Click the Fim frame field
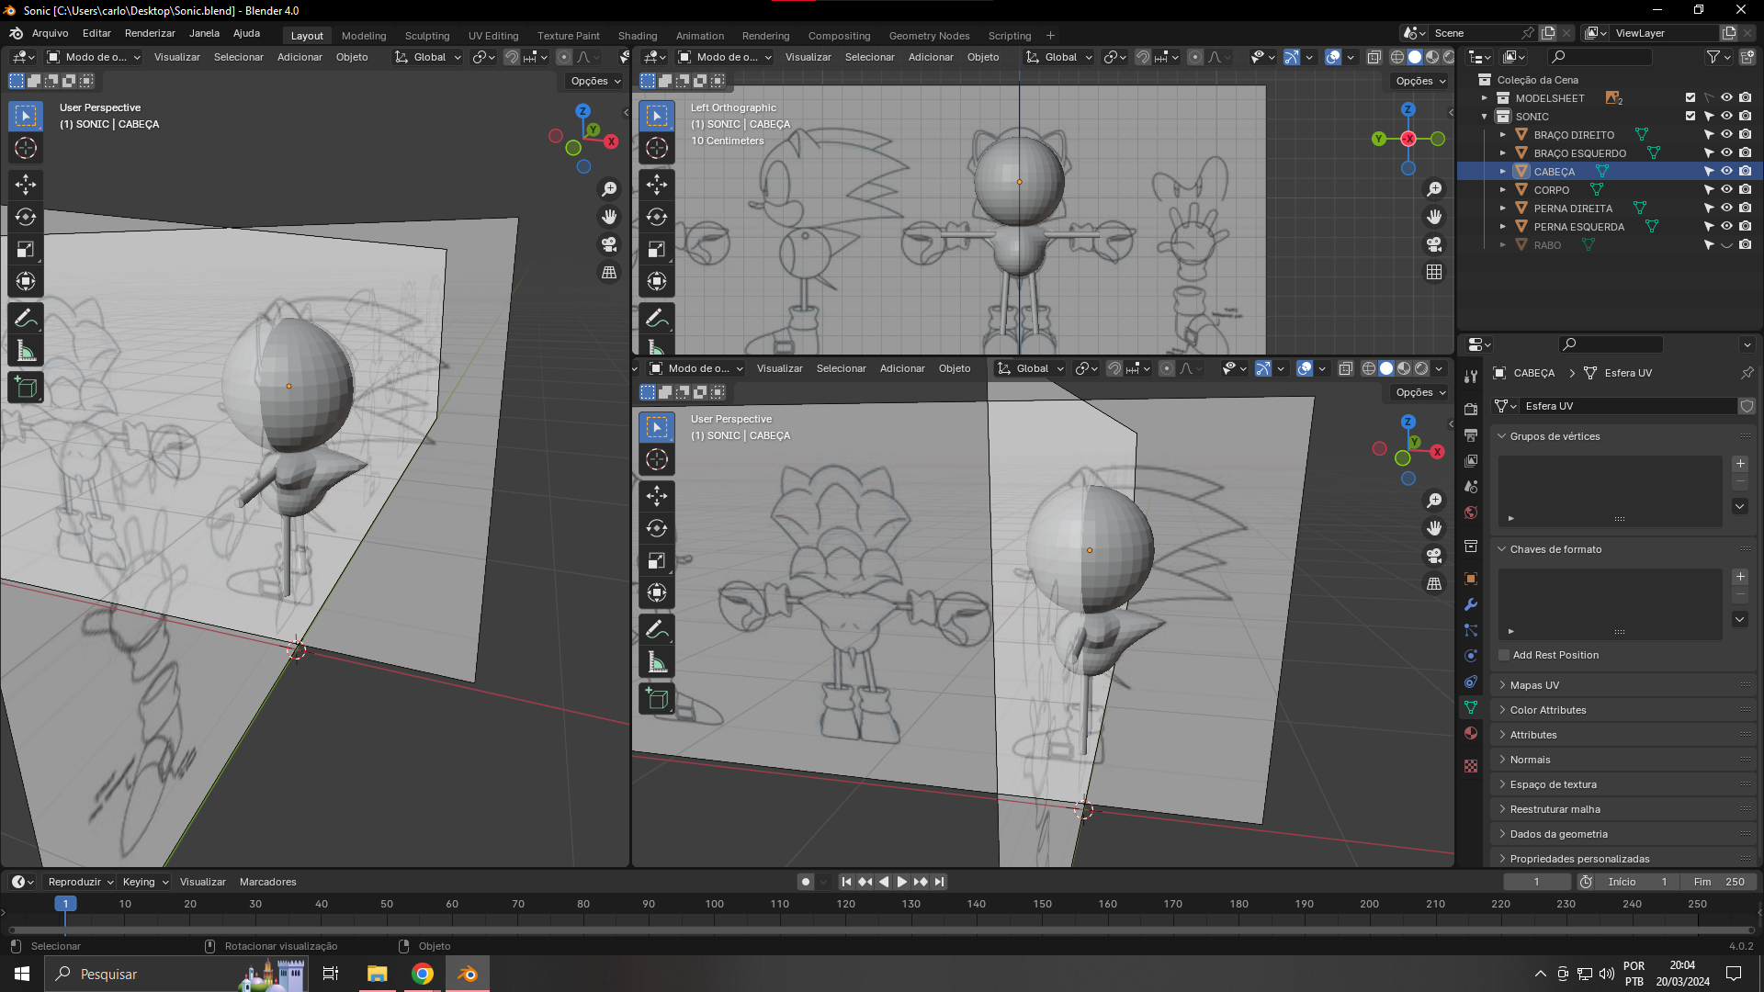Screen dimensions: 1764x992 point(1718,882)
